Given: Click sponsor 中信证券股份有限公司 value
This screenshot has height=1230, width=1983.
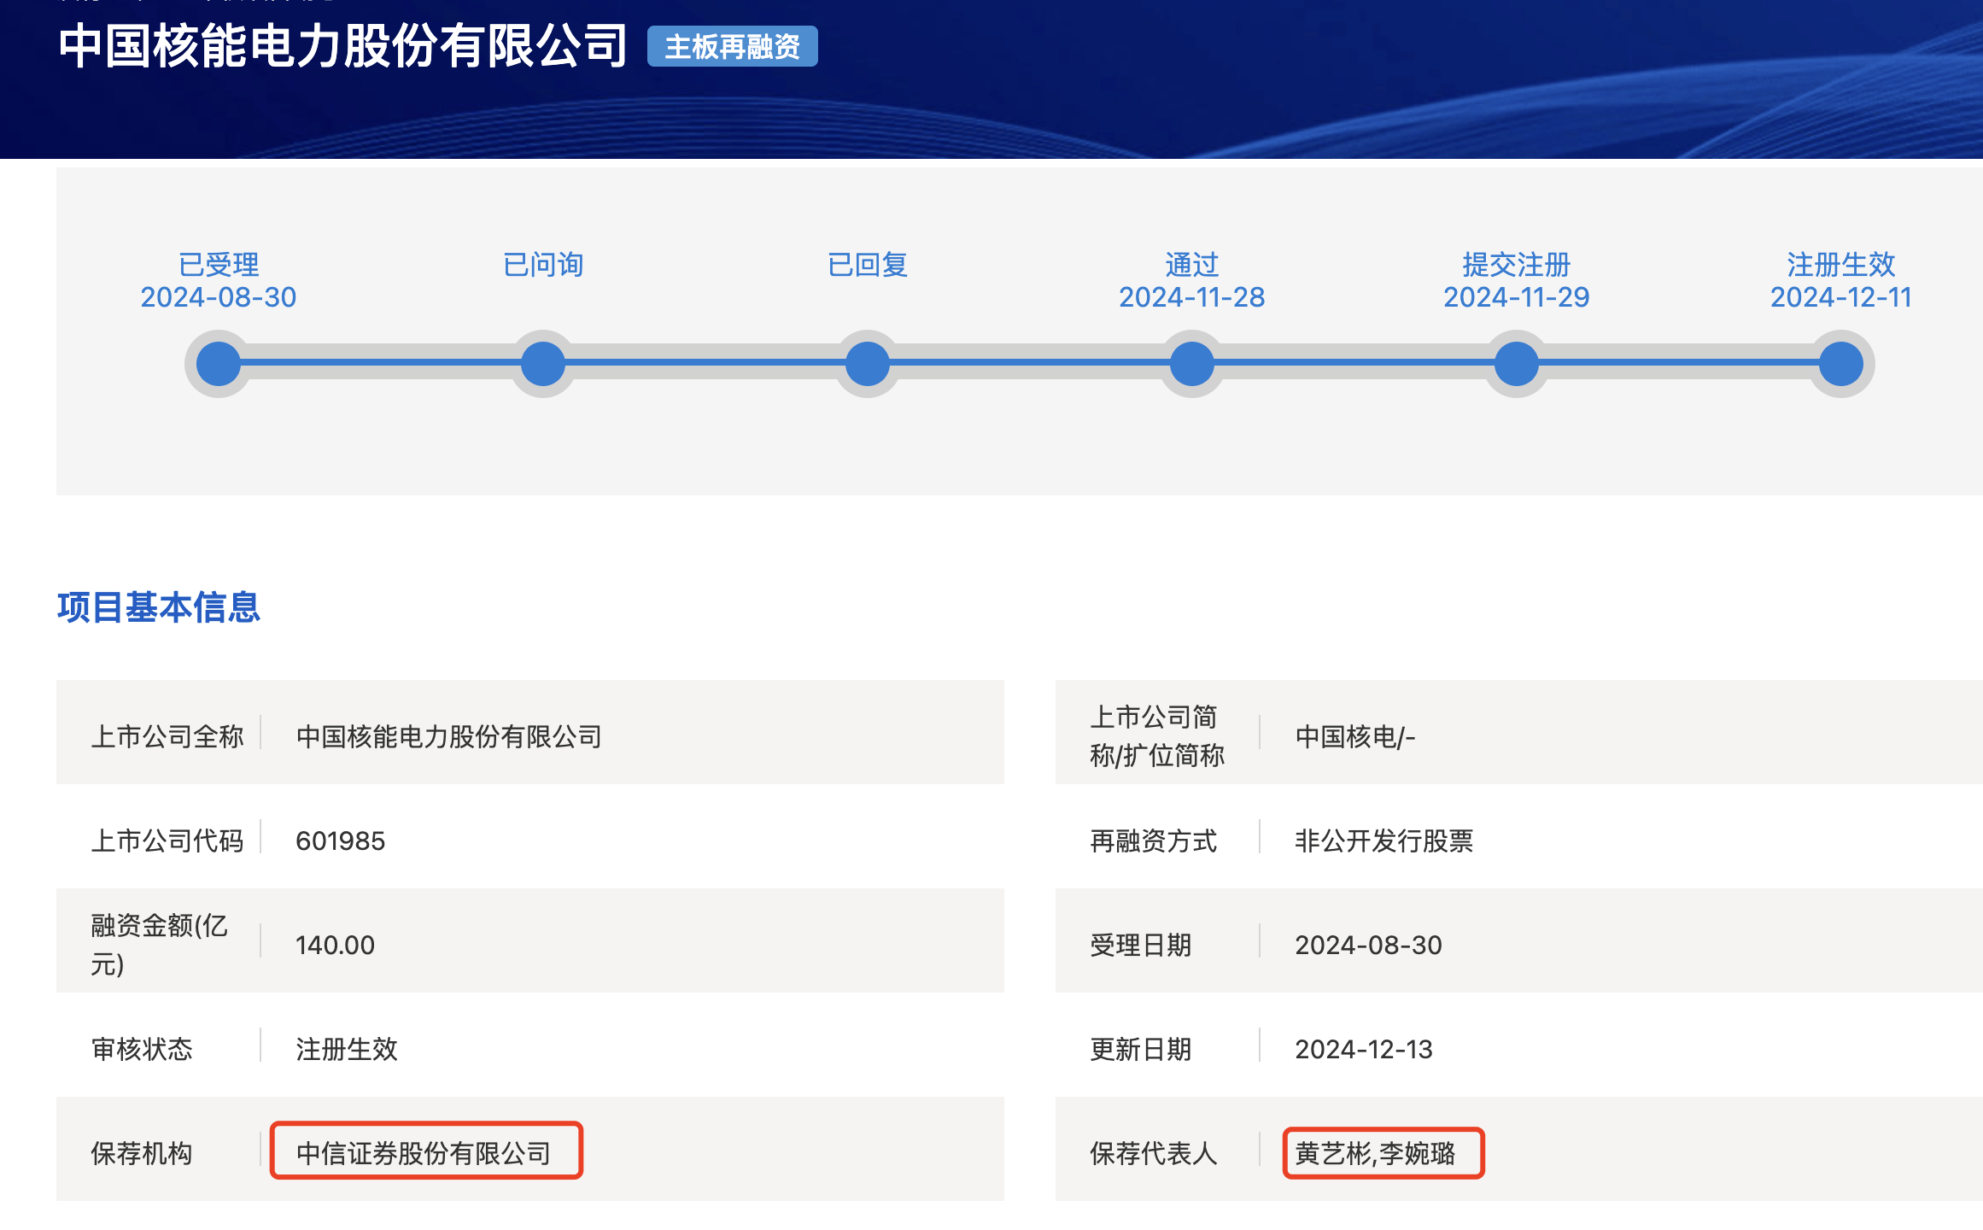Looking at the screenshot, I should click(424, 1153).
